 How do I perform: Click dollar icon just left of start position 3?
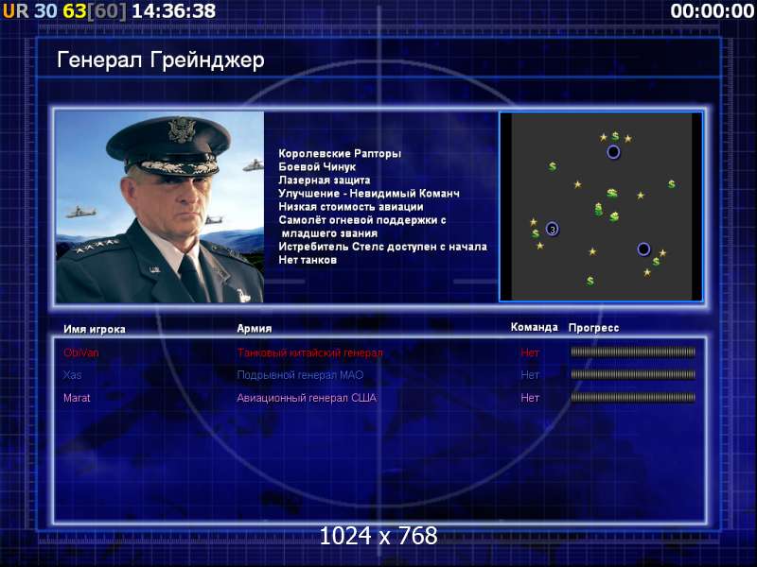coord(536,233)
